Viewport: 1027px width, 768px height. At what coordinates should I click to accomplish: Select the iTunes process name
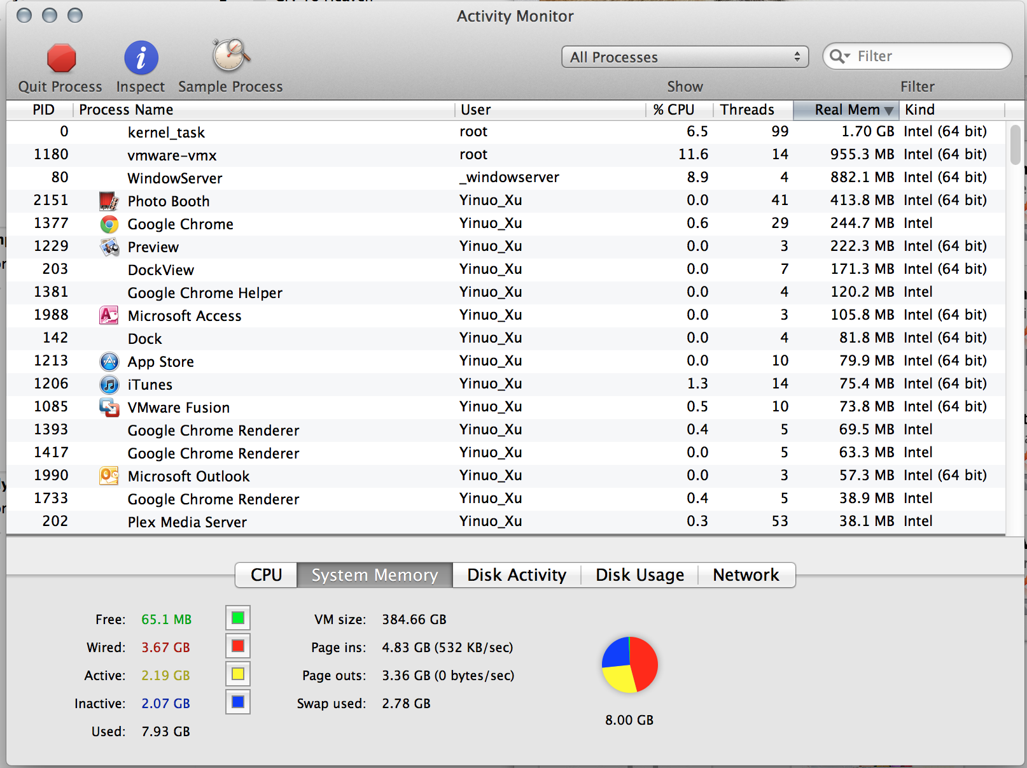pyautogui.click(x=150, y=385)
